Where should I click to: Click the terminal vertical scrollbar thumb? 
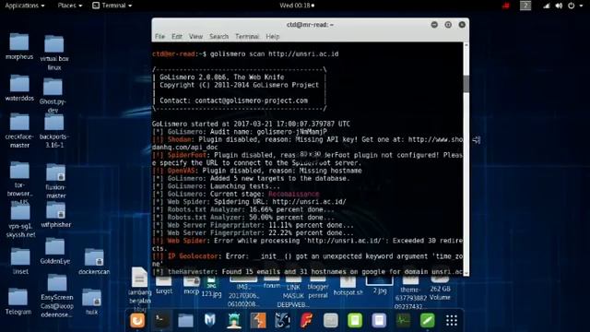(466, 84)
